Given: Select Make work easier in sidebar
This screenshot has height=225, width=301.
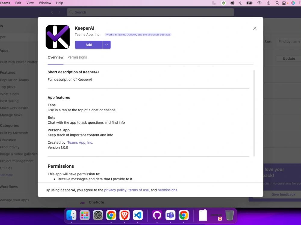Looking at the screenshot, I should pyautogui.click(x=14, y=108).
